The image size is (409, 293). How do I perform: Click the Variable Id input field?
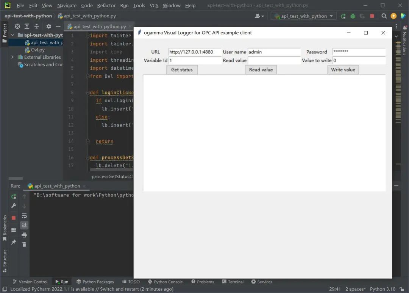coord(195,61)
